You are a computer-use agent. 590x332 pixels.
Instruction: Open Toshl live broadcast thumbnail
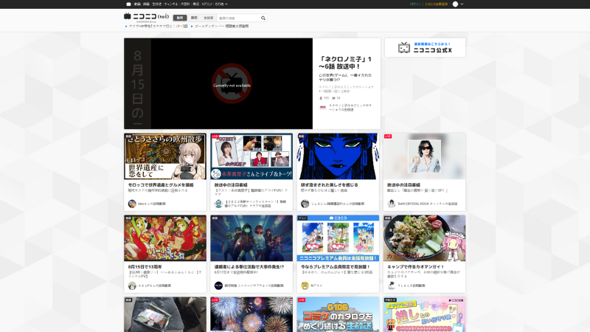point(425,156)
